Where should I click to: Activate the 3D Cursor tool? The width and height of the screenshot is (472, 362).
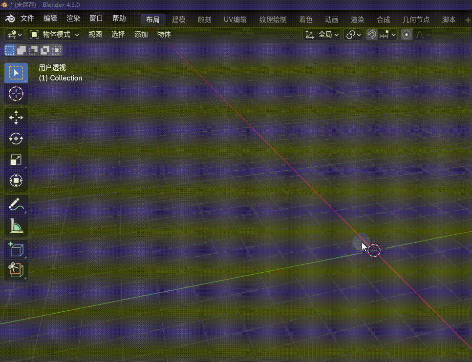[16, 94]
